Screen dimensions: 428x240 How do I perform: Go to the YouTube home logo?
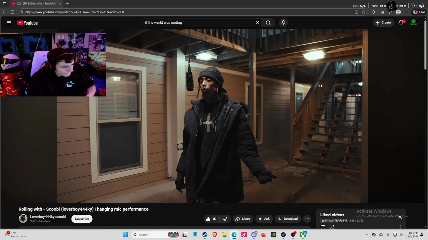coord(27,23)
